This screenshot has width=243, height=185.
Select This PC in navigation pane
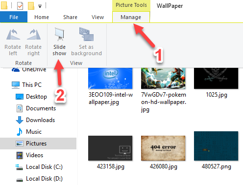click(27, 85)
